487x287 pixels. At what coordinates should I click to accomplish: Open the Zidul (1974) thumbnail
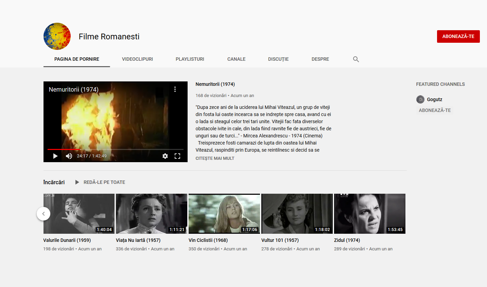click(x=370, y=214)
